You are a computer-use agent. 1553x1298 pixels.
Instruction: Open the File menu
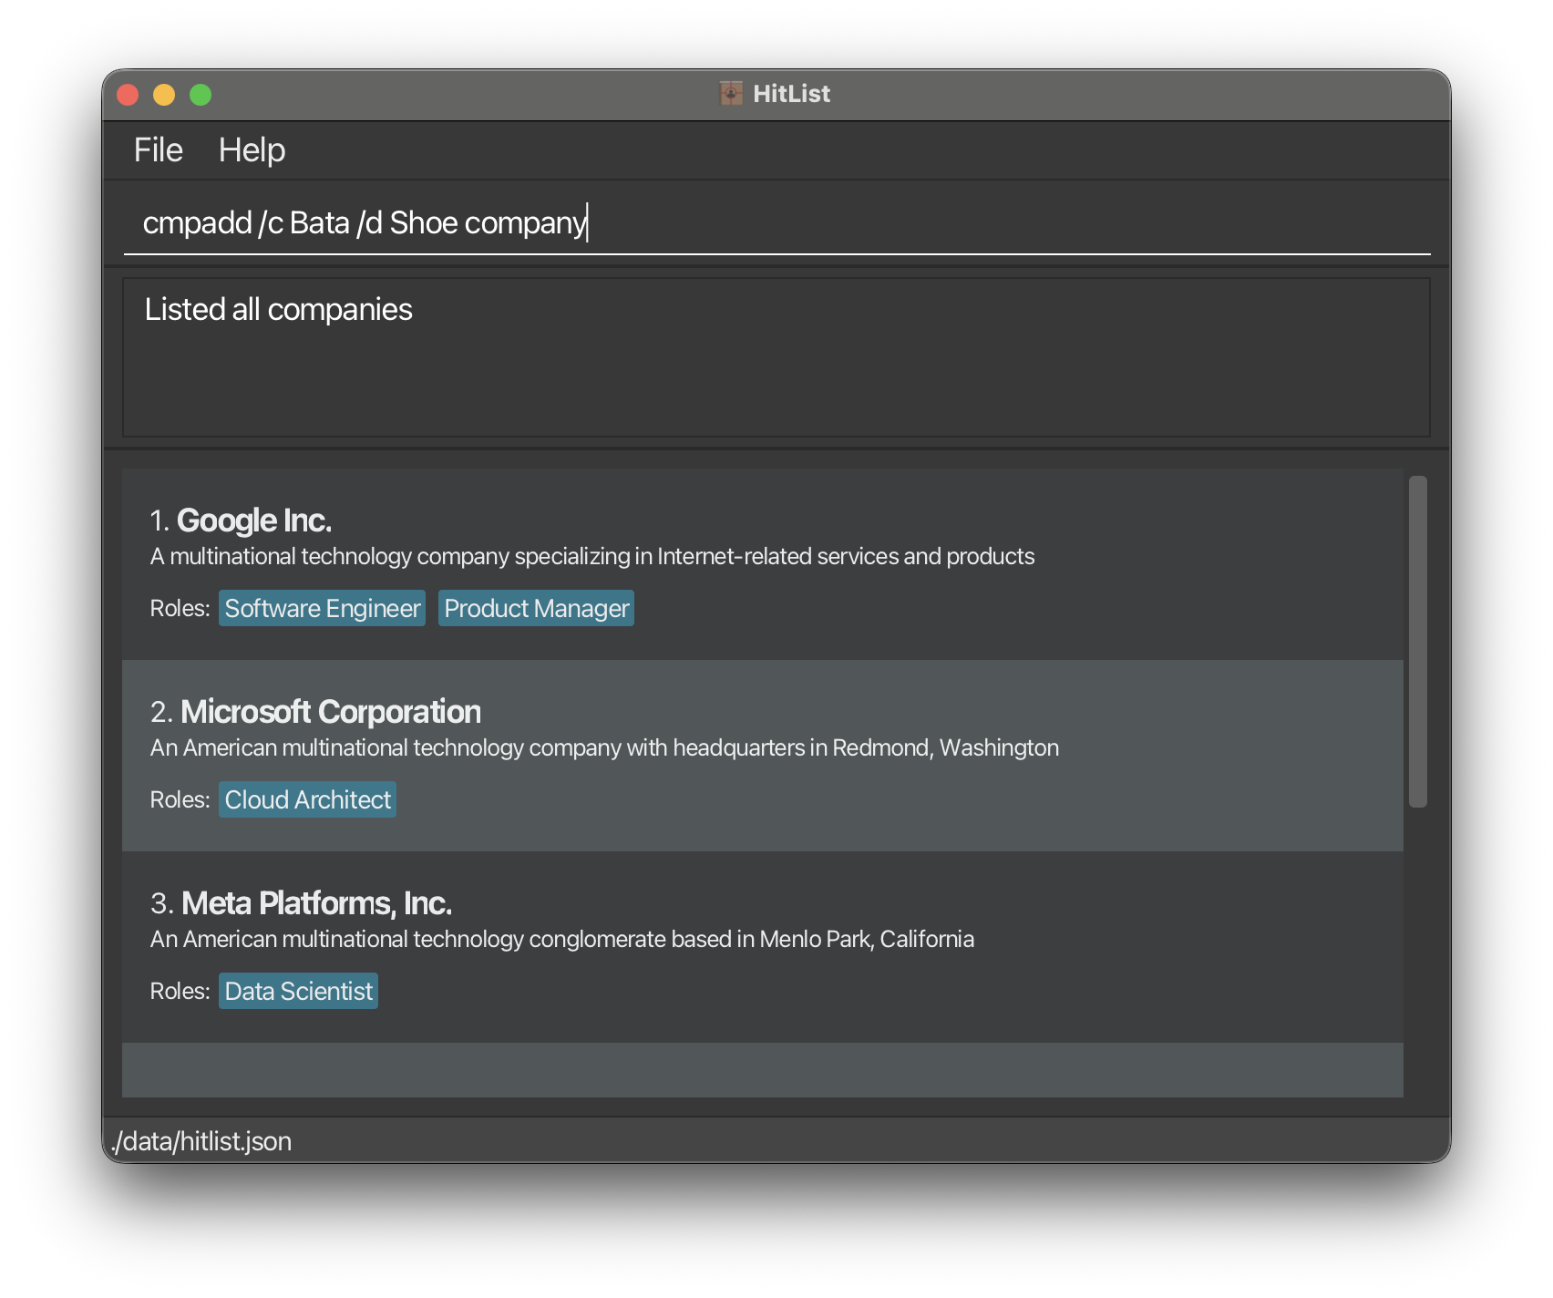coord(159,150)
